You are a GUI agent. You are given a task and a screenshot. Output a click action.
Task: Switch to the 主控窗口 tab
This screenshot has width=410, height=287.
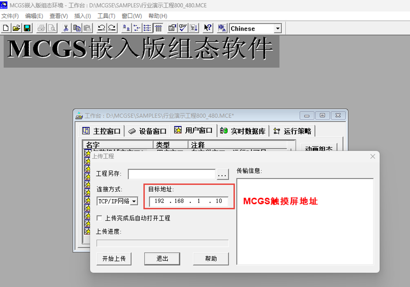click(x=101, y=131)
